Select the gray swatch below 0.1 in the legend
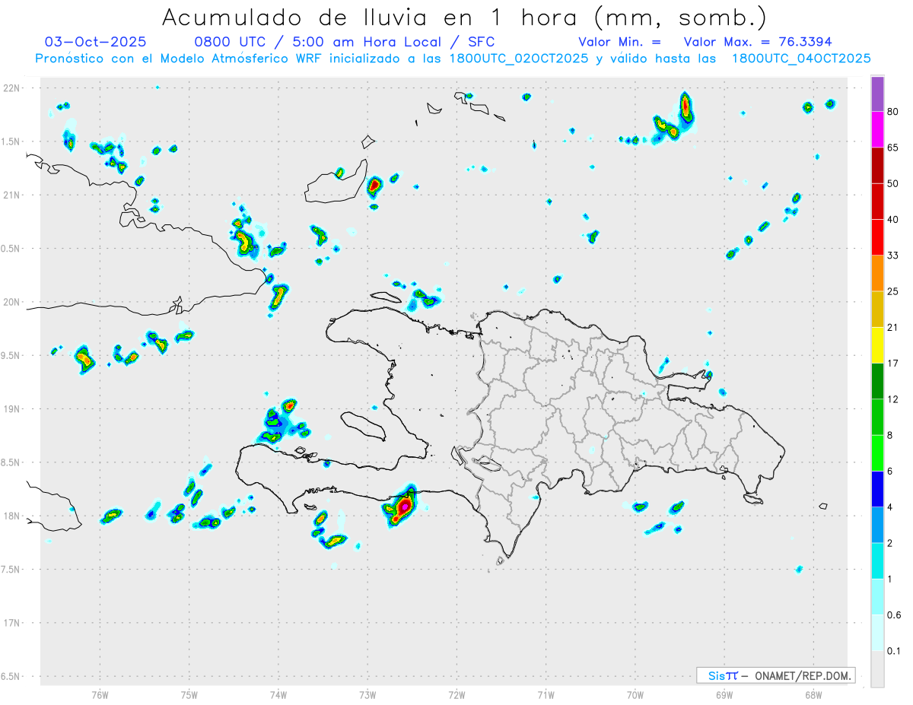The image size is (913, 705). [x=878, y=668]
